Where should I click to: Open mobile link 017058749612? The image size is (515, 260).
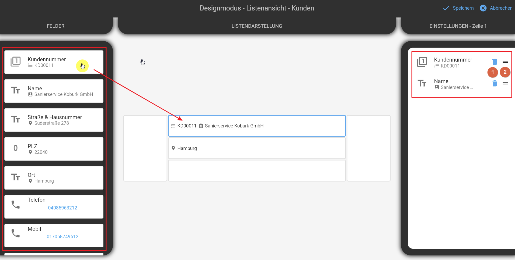click(x=62, y=237)
